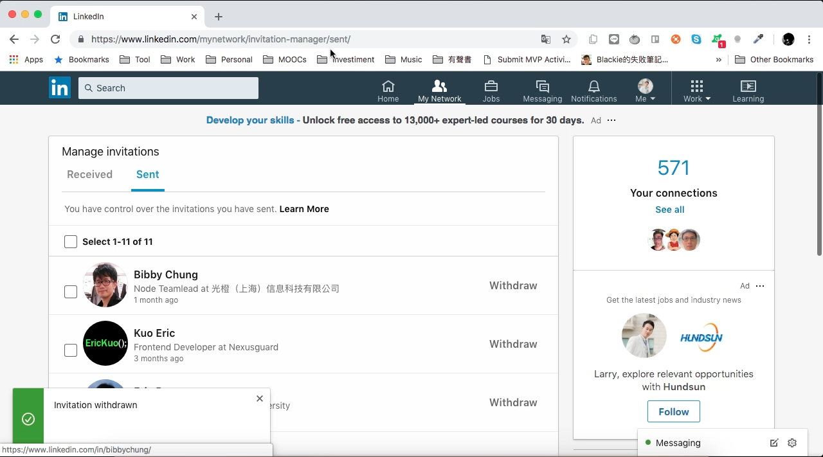Open Messaging settings gear icon

[x=792, y=443]
